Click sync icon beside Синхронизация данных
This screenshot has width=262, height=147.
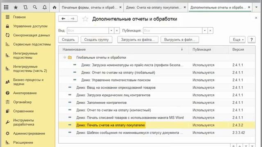click(7, 35)
